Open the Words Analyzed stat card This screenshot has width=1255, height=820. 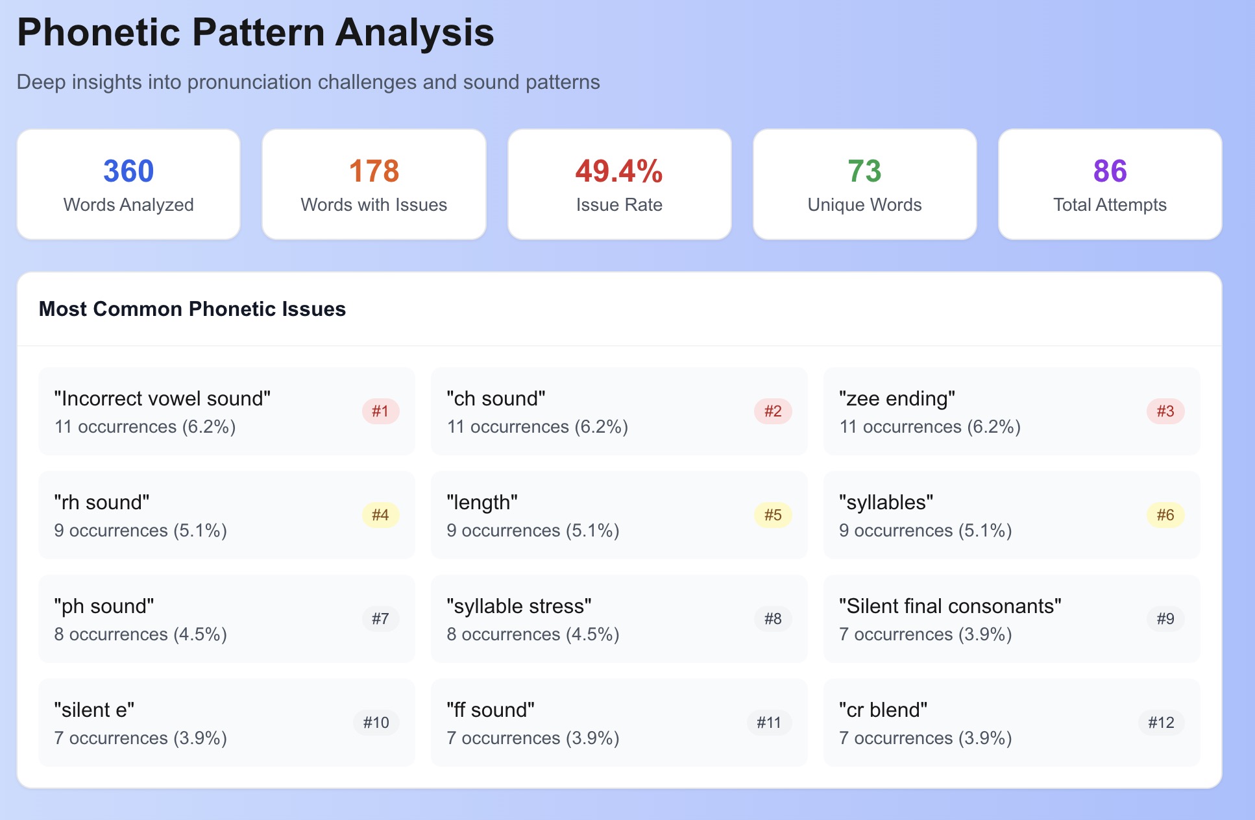pos(128,184)
